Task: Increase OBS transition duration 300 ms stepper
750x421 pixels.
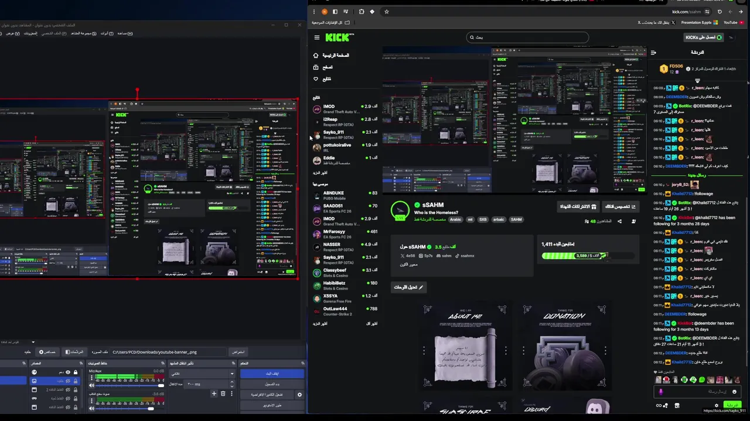Action: tap(232, 382)
